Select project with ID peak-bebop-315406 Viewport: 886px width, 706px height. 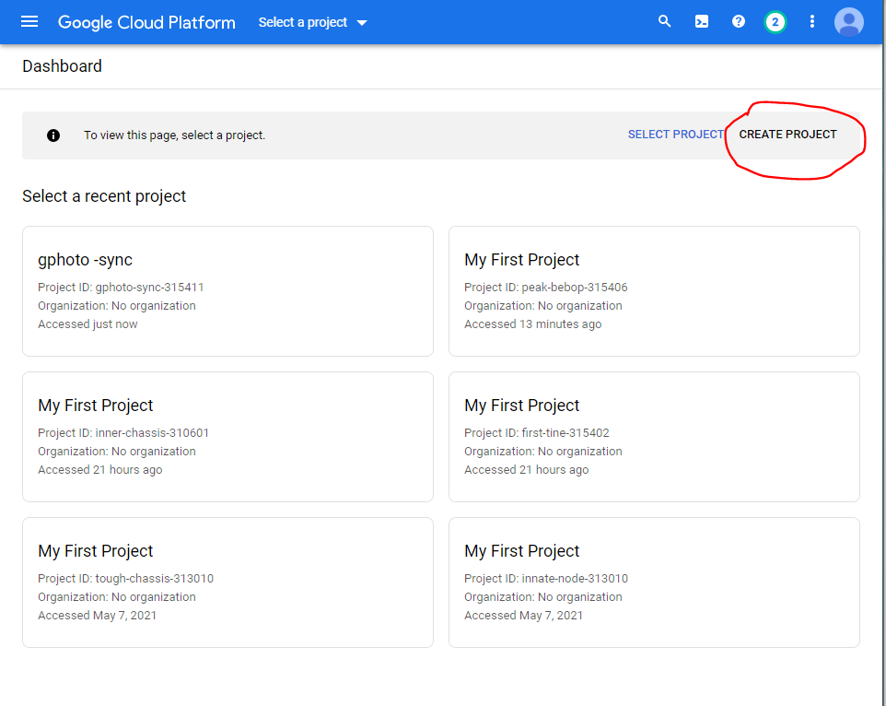coord(654,291)
